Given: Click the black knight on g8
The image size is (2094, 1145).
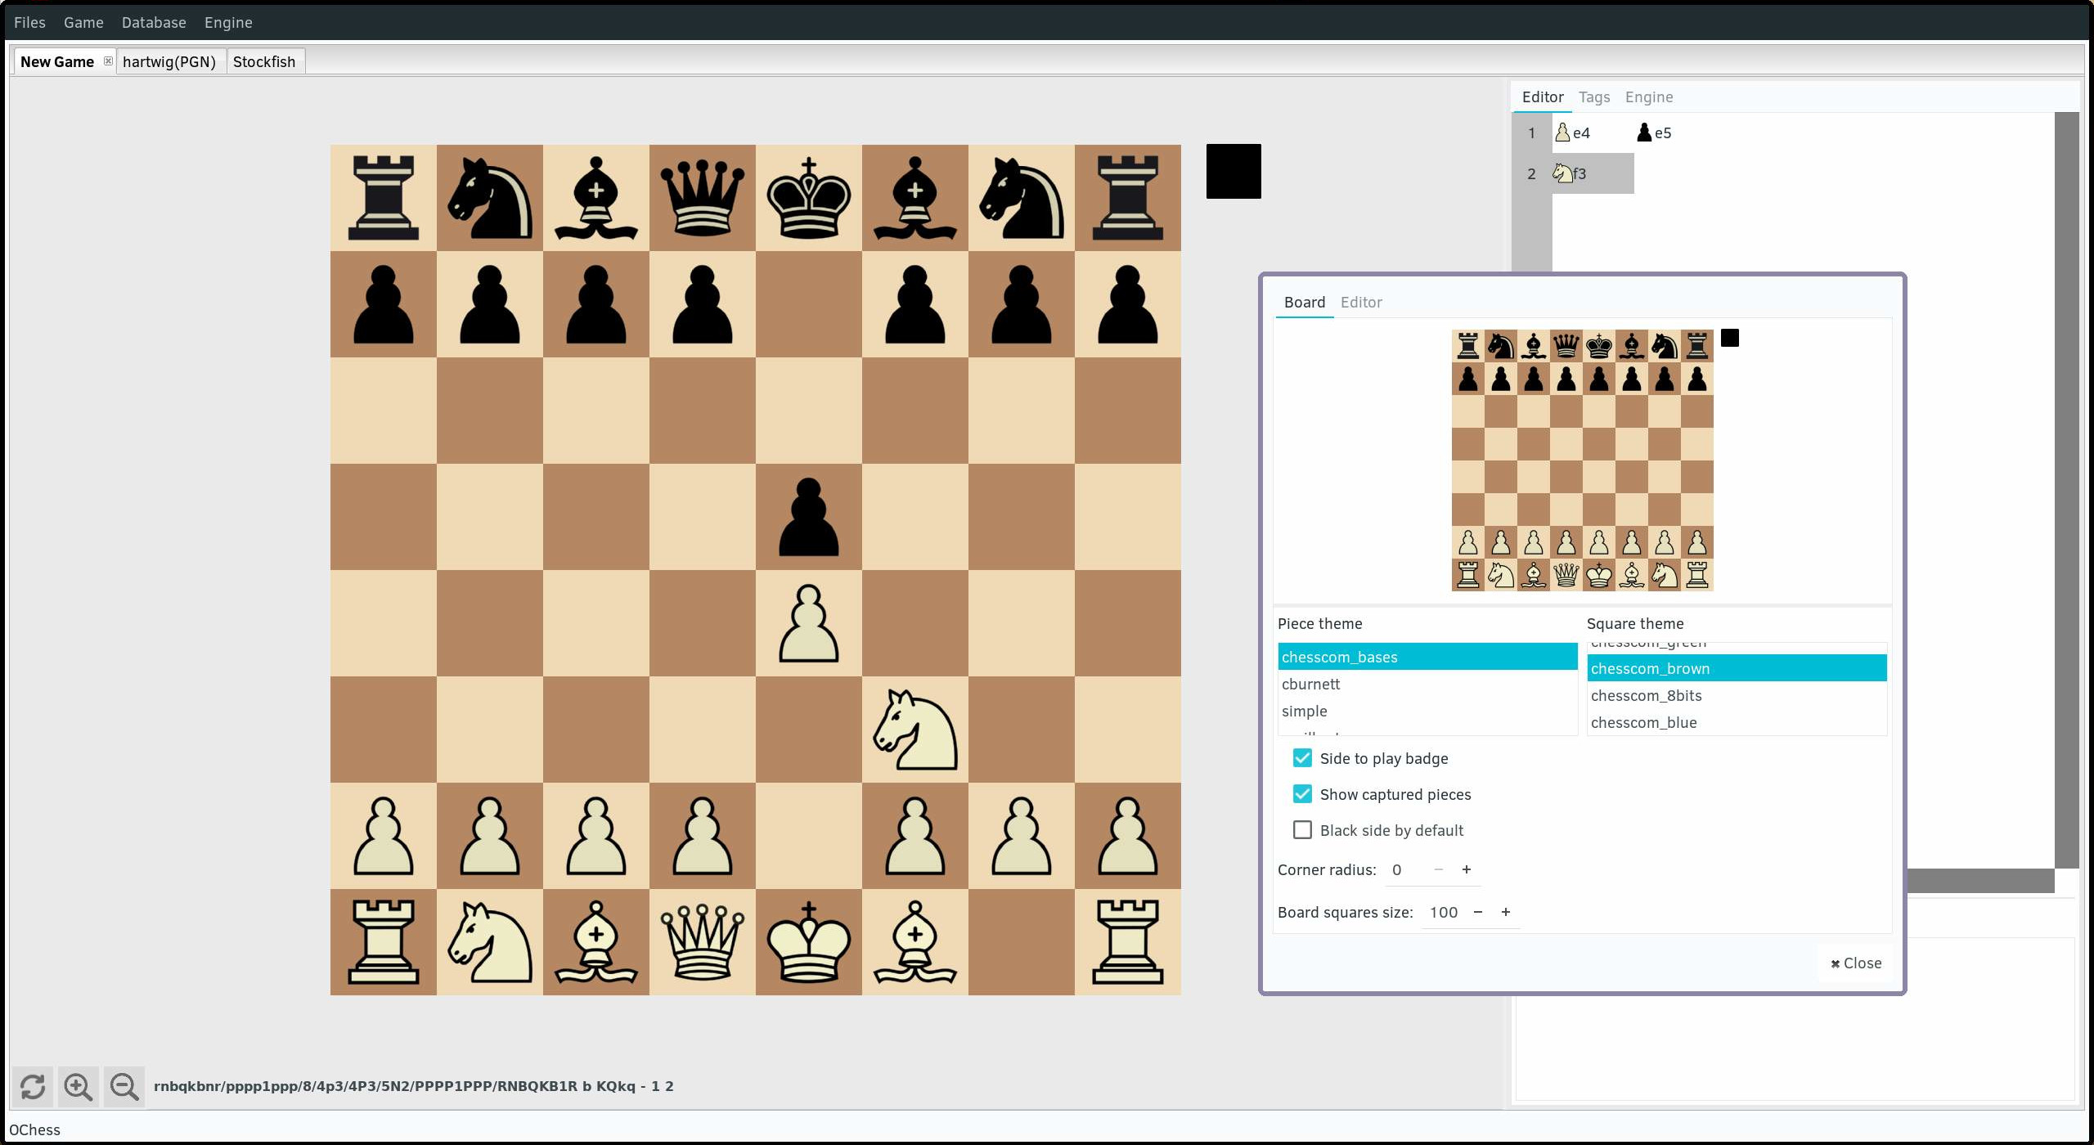Looking at the screenshot, I should [1021, 198].
